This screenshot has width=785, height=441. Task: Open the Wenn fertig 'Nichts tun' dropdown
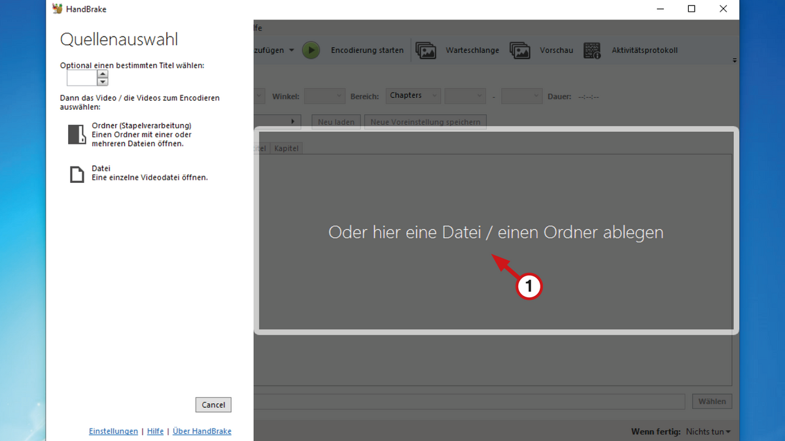[708, 432]
